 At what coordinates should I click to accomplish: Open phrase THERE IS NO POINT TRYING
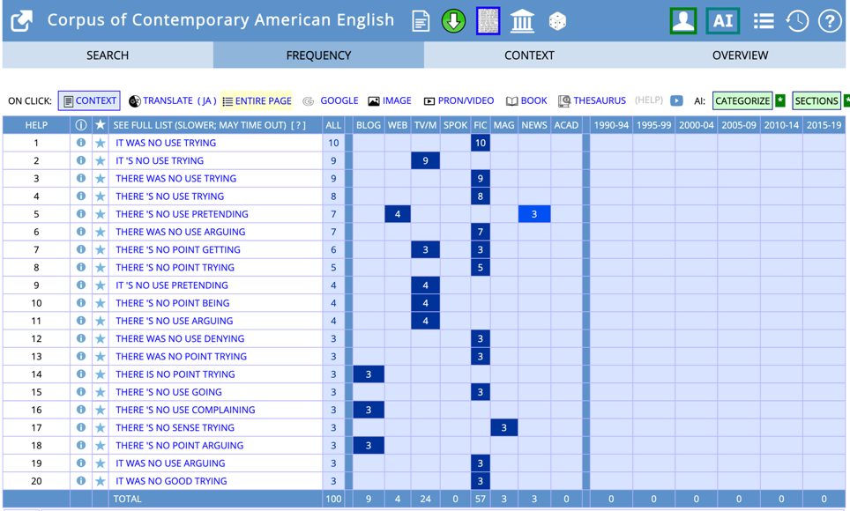[175, 374]
